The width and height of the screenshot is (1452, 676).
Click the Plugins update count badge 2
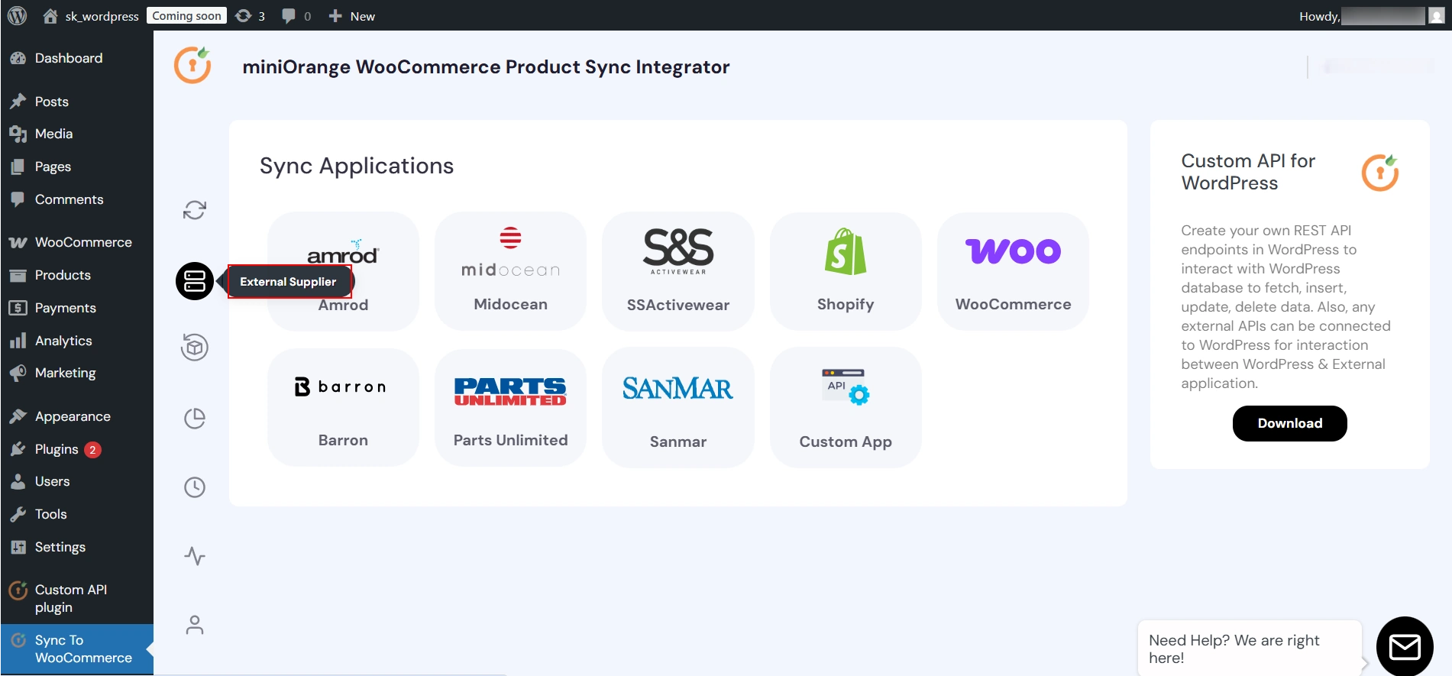pos(92,450)
